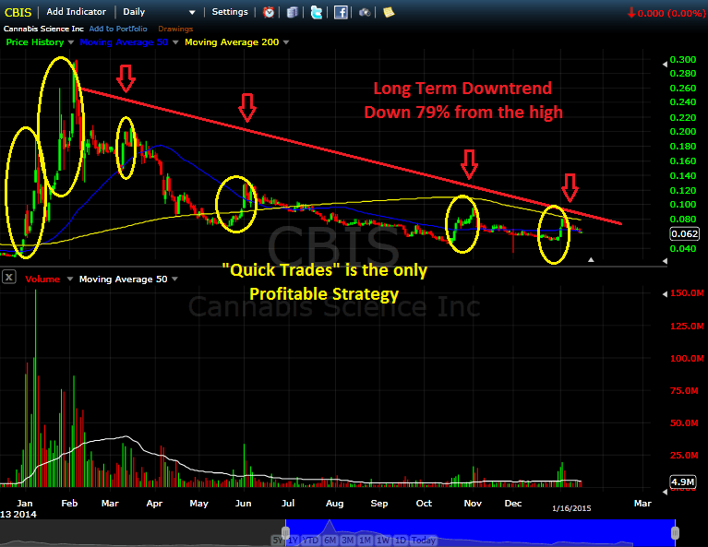This screenshot has width=708, height=547.
Task: Click the Jan month label on time axis
Action: 24,504
